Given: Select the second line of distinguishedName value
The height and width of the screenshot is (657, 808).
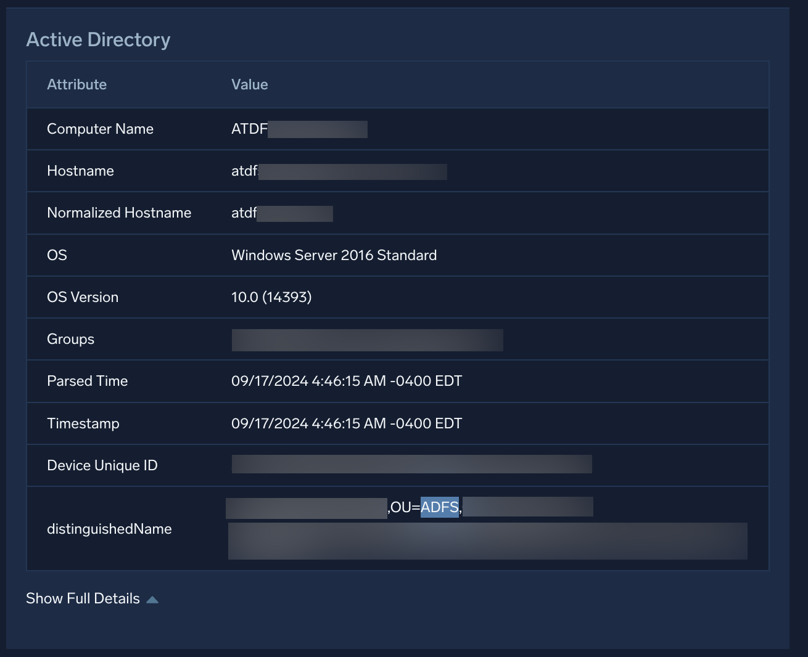Looking at the screenshot, I should point(487,541).
